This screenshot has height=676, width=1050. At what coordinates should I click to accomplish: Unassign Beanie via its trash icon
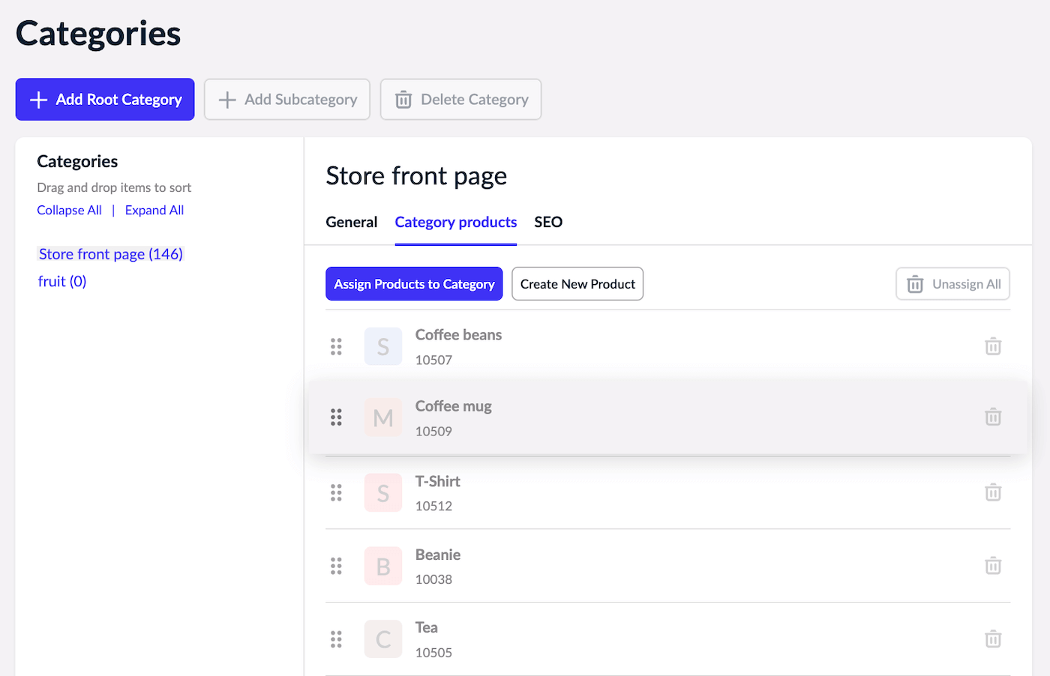click(x=992, y=566)
